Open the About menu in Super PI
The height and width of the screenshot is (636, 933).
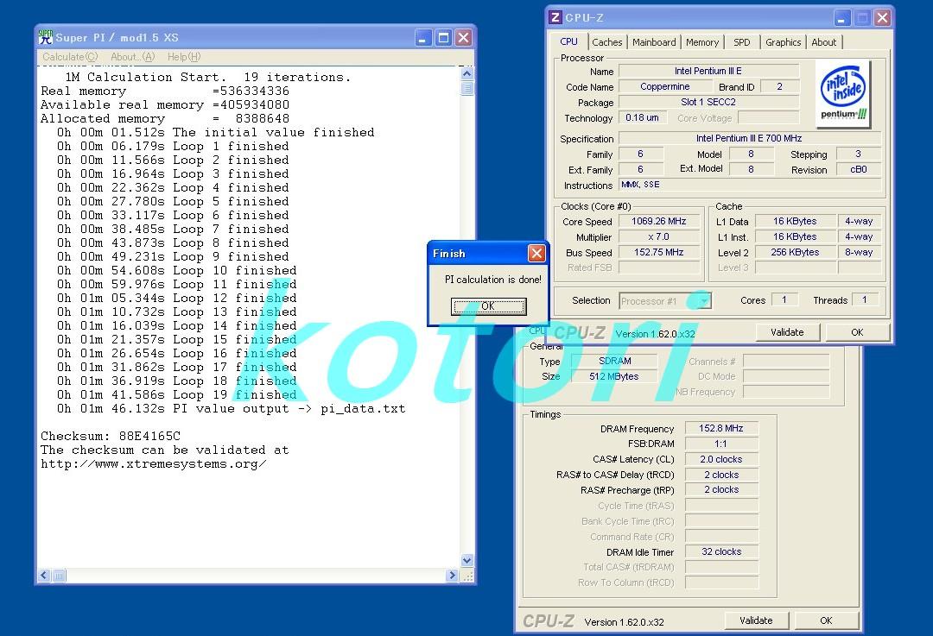coord(132,57)
